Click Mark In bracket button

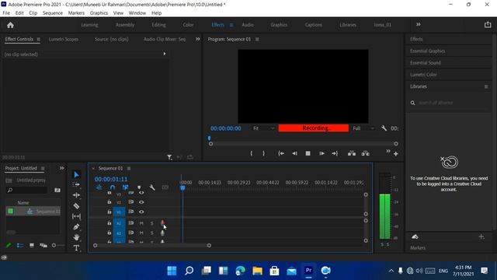(252, 153)
